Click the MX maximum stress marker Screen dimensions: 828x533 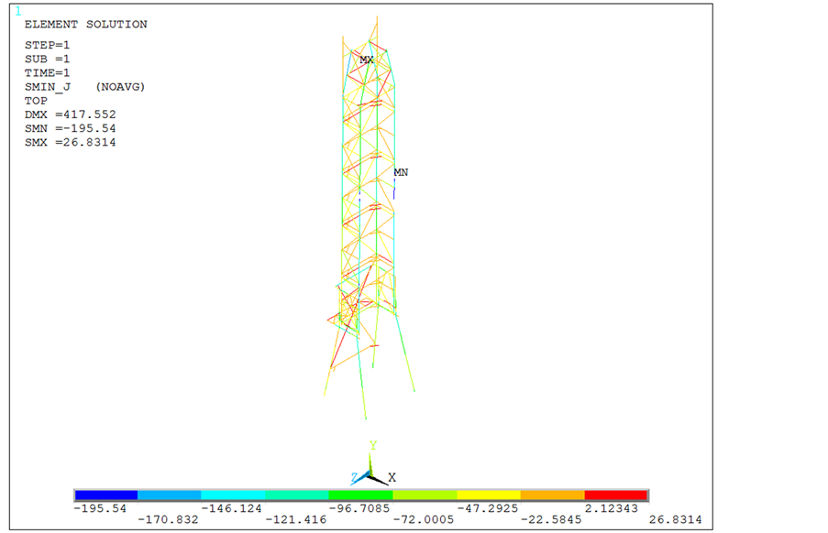pyautogui.click(x=367, y=60)
